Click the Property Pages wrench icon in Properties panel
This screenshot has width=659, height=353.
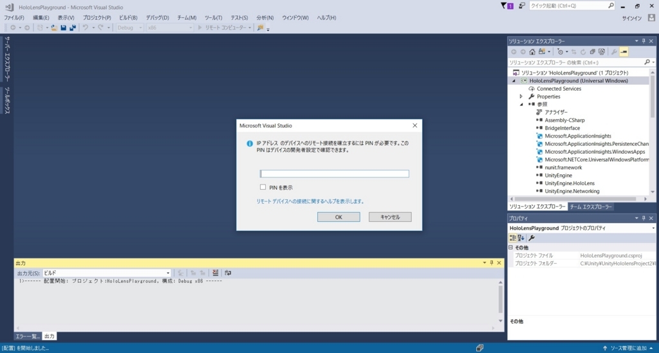(532, 238)
